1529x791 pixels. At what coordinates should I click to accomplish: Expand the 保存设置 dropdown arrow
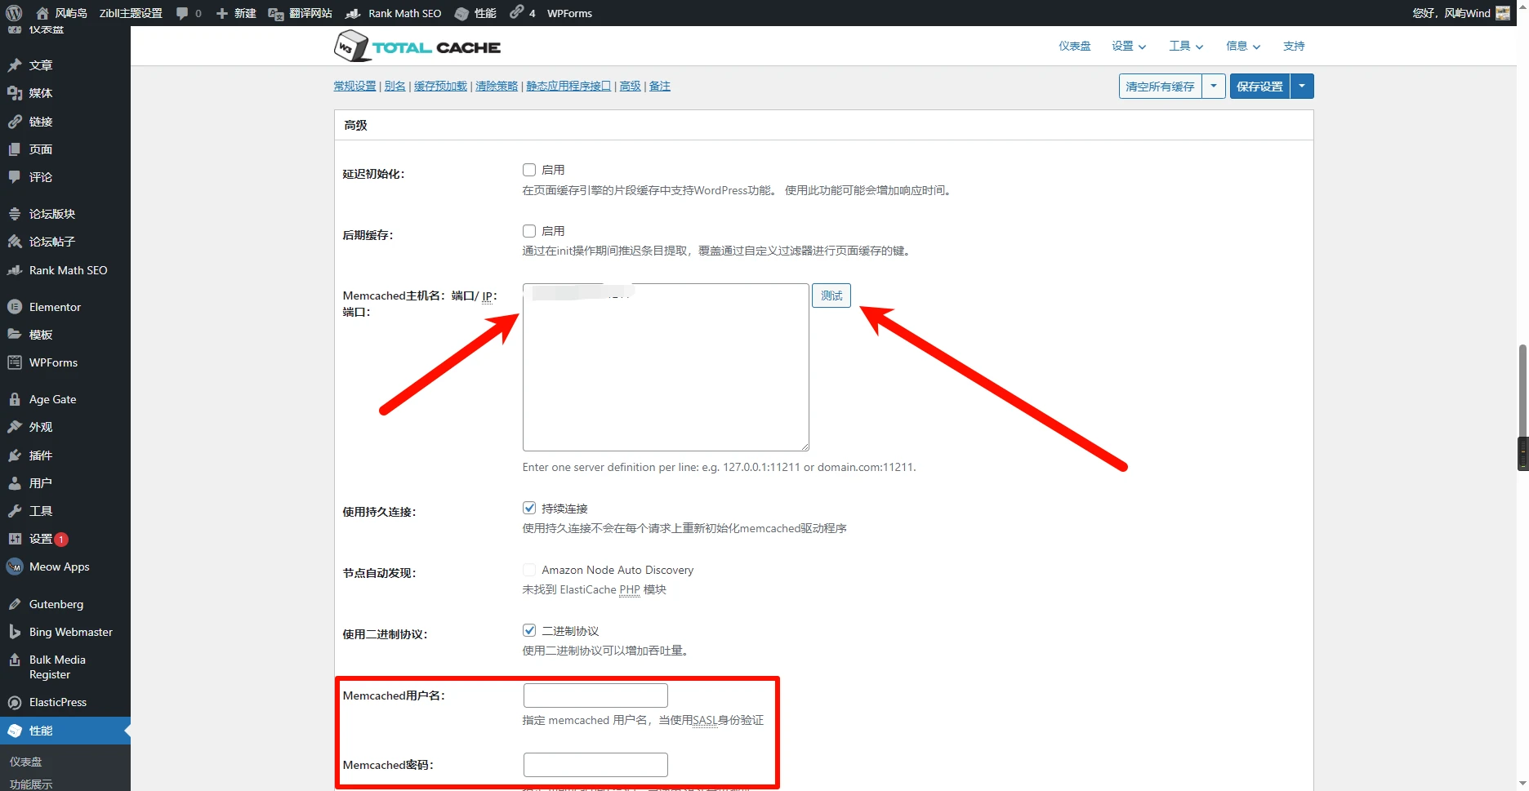click(1302, 87)
